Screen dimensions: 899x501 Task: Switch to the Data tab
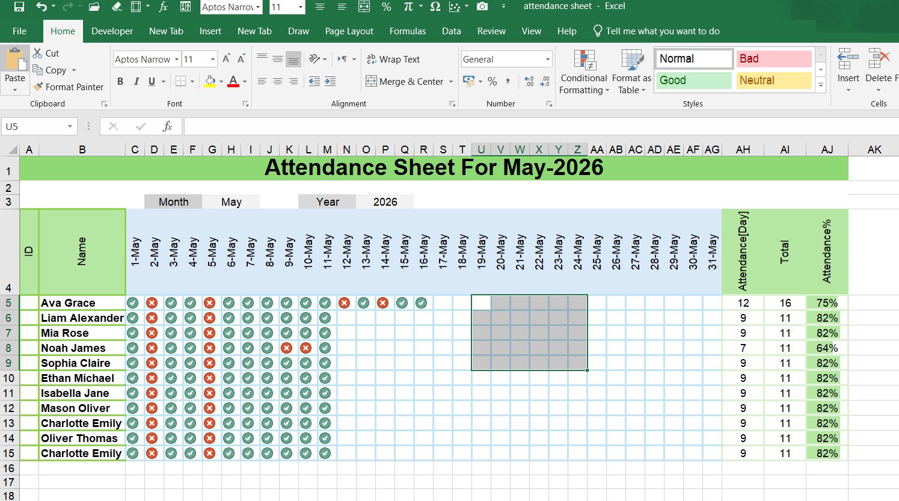coord(451,31)
